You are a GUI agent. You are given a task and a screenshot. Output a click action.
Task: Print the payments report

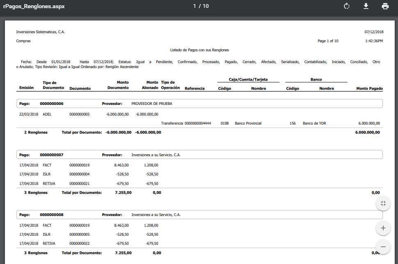click(x=385, y=6)
